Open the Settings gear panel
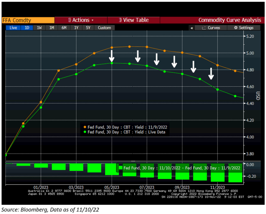Screen dimensions: 266x214 [x=243, y=28]
